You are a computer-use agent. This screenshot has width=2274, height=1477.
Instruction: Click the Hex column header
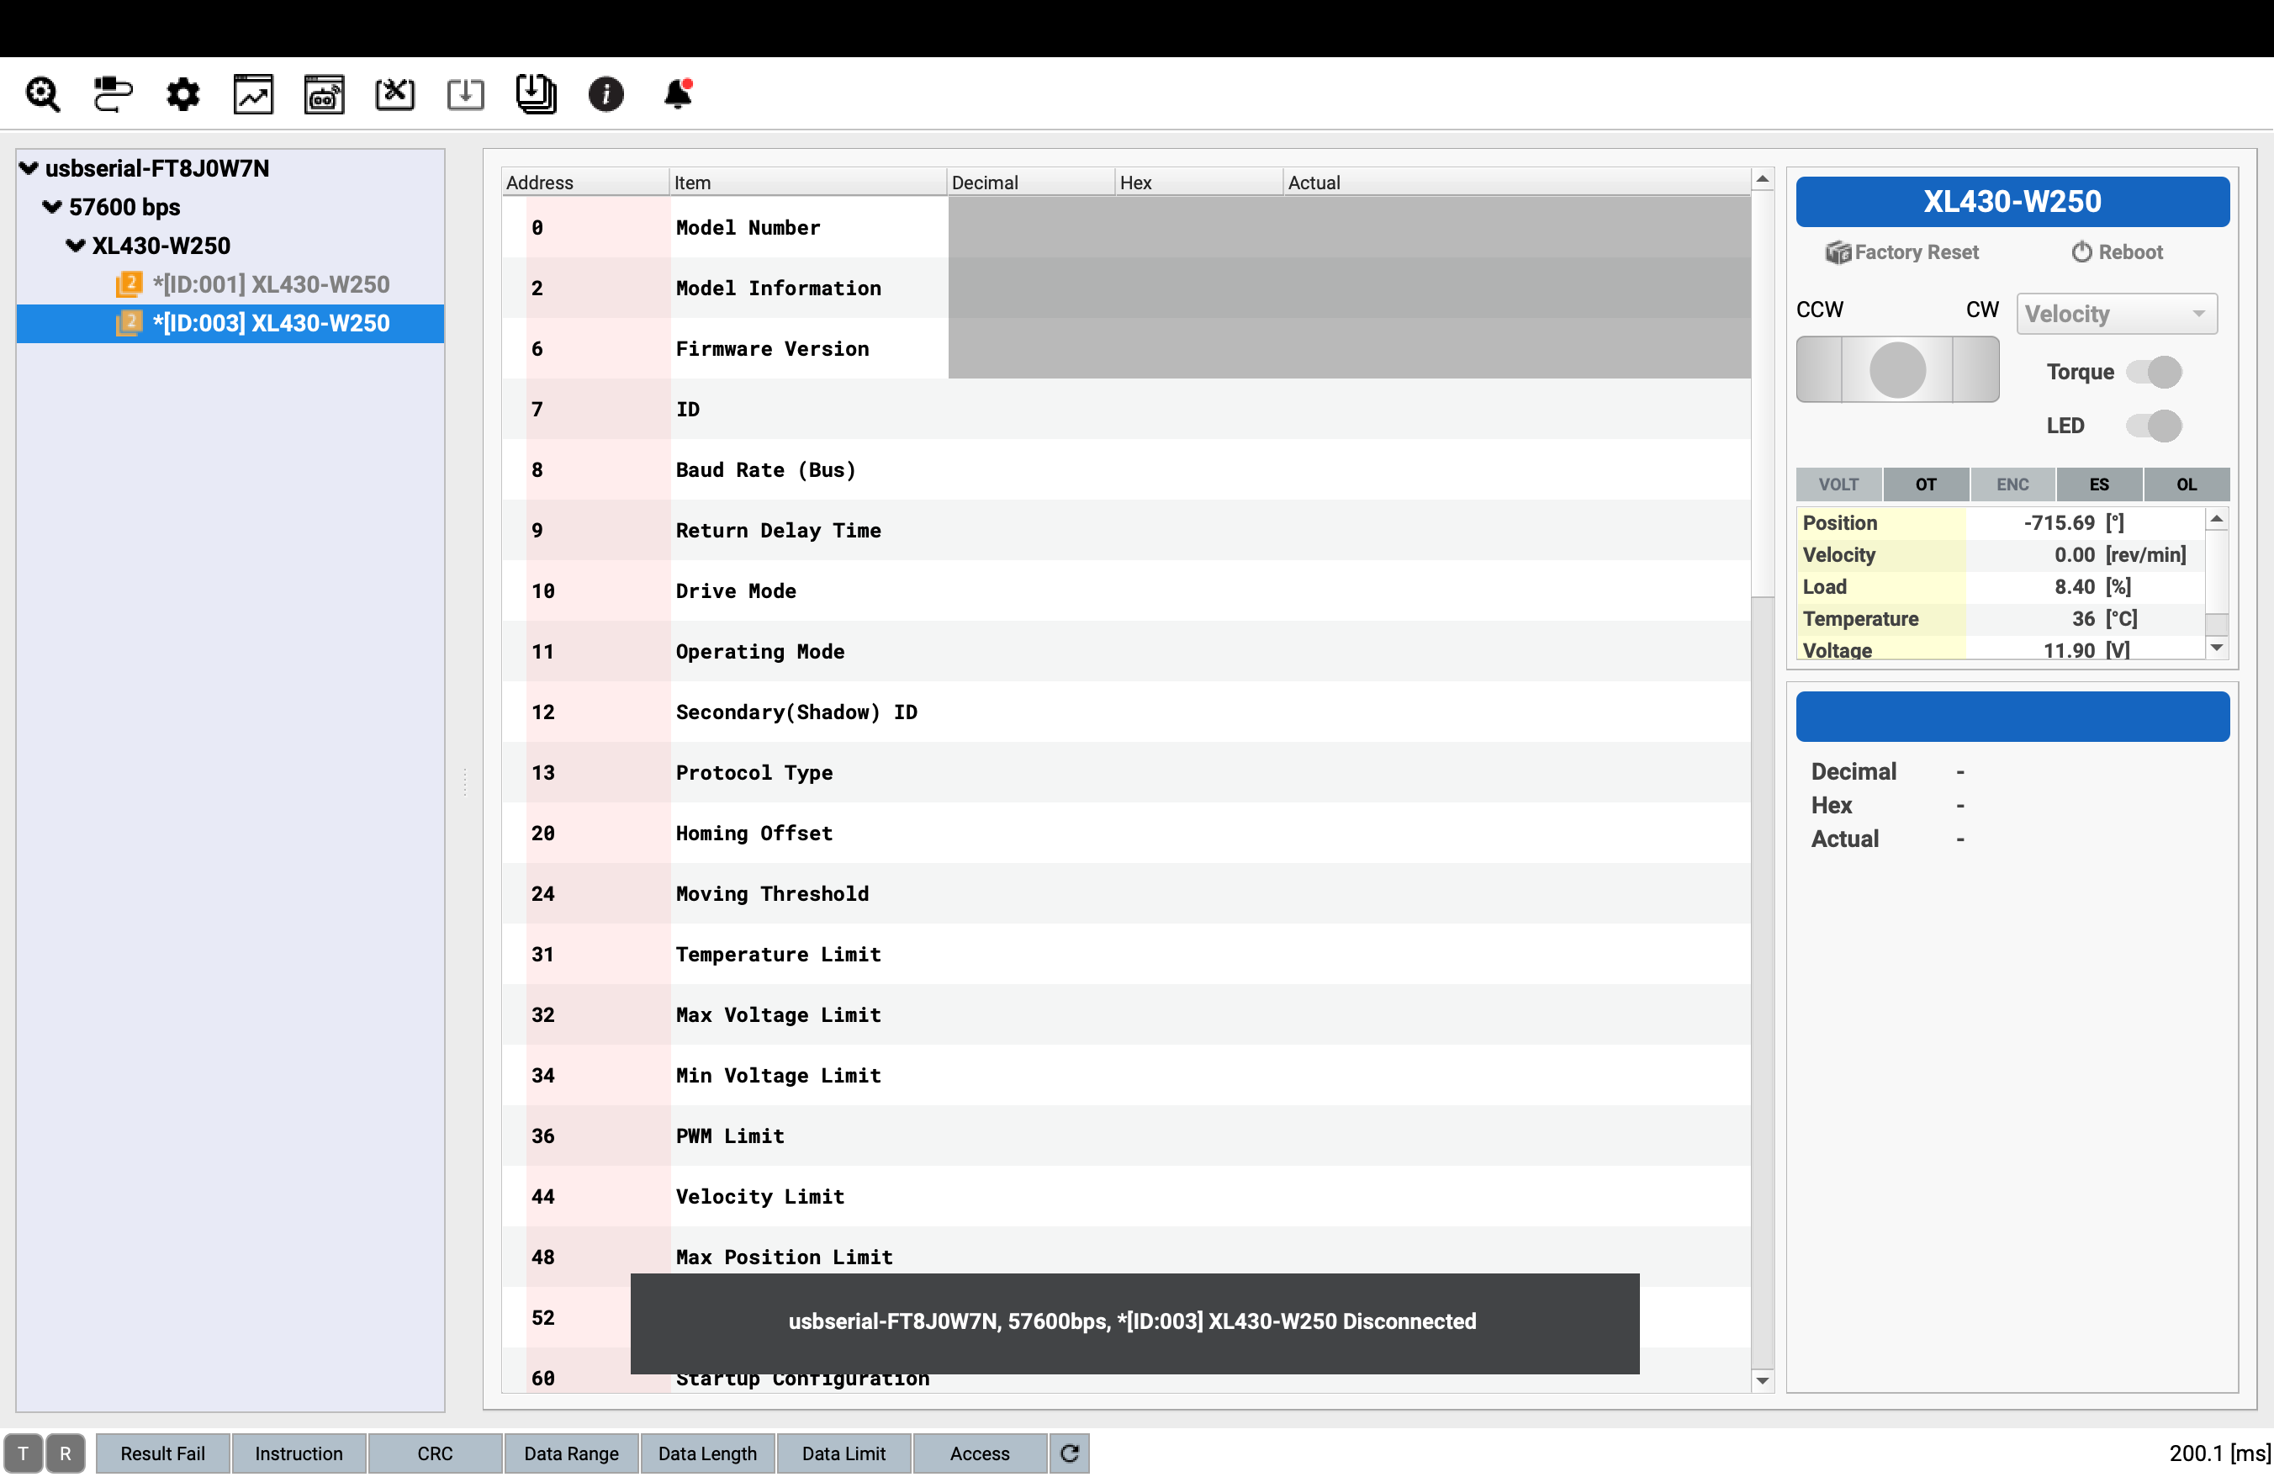coord(1199,183)
